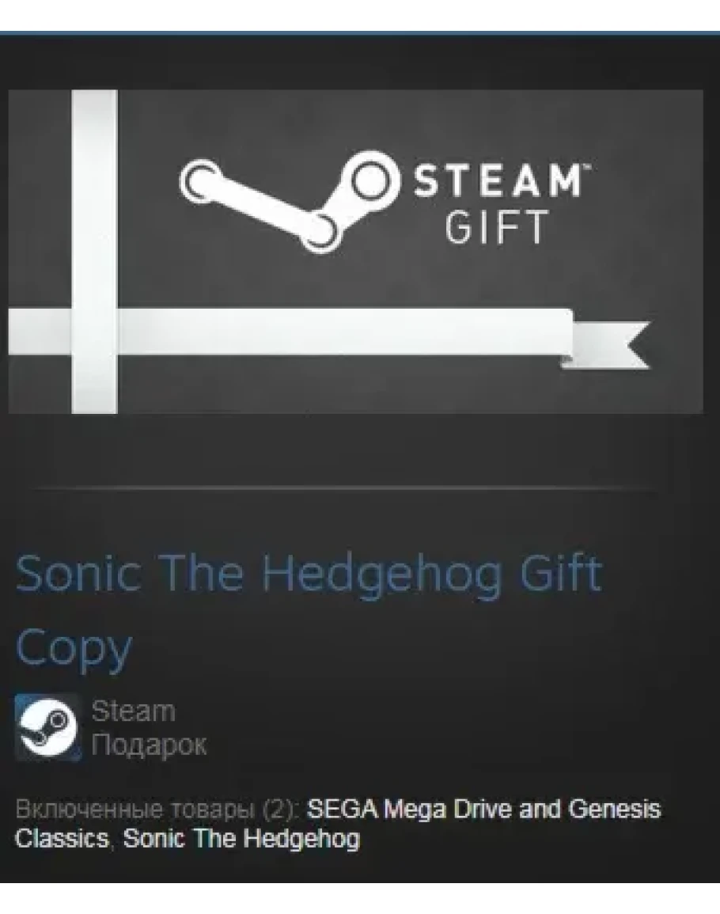Click the Hedgehog word in title
Screen dimensions: 720x914
coord(382,575)
